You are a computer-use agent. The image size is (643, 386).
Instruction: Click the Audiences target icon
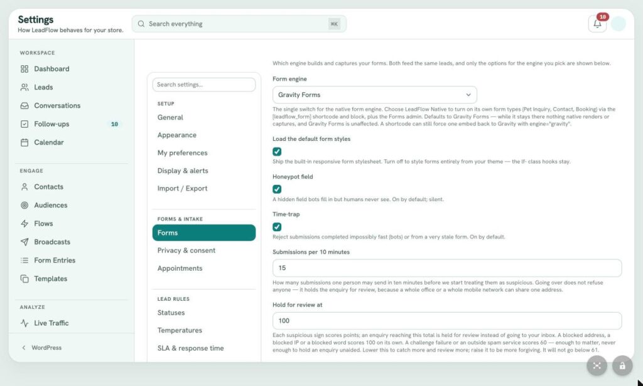point(24,205)
